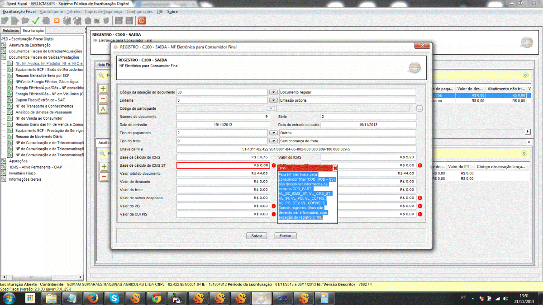Click the letter A button in background panel
The image size is (543, 305).
(104, 109)
